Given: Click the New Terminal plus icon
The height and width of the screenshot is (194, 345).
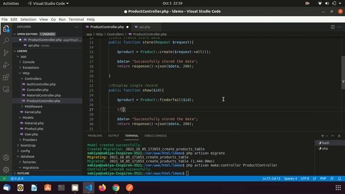Looking at the screenshot, I should [322, 136].
